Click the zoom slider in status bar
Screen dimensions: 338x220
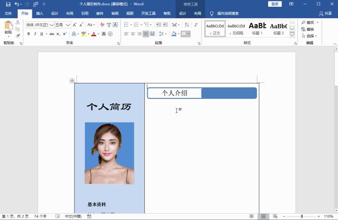pos(302,217)
